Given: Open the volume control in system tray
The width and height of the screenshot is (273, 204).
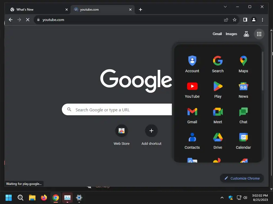Looking at the screenshot, I should tap(245, 198).
